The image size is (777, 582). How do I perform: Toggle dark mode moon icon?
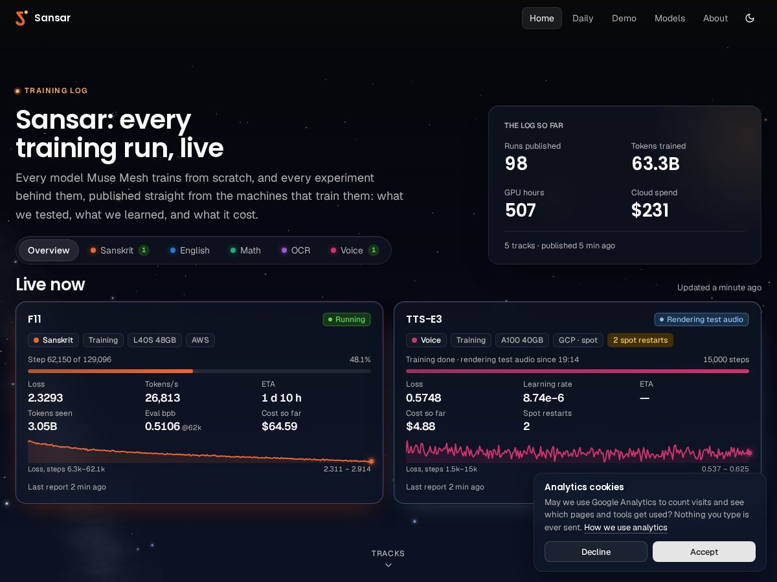pos(750,18)
